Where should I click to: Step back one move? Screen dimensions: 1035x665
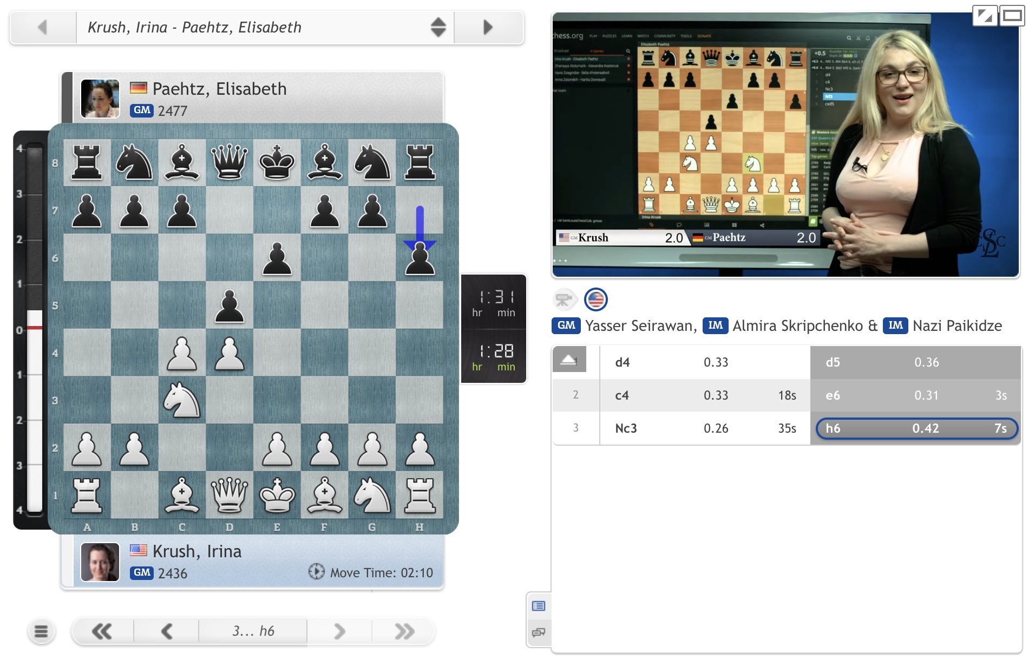click(x=167, y=631)
